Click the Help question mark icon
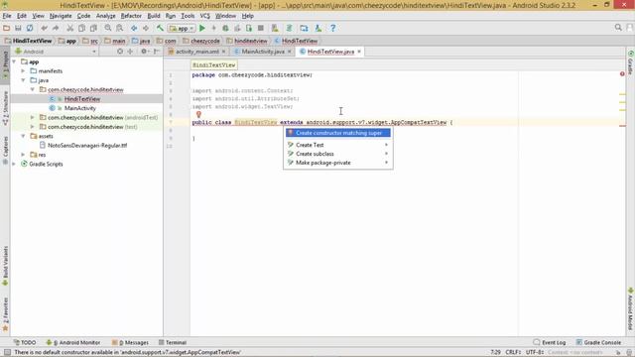The width and height of the screenshot is (635, 357). click(333, 29)
